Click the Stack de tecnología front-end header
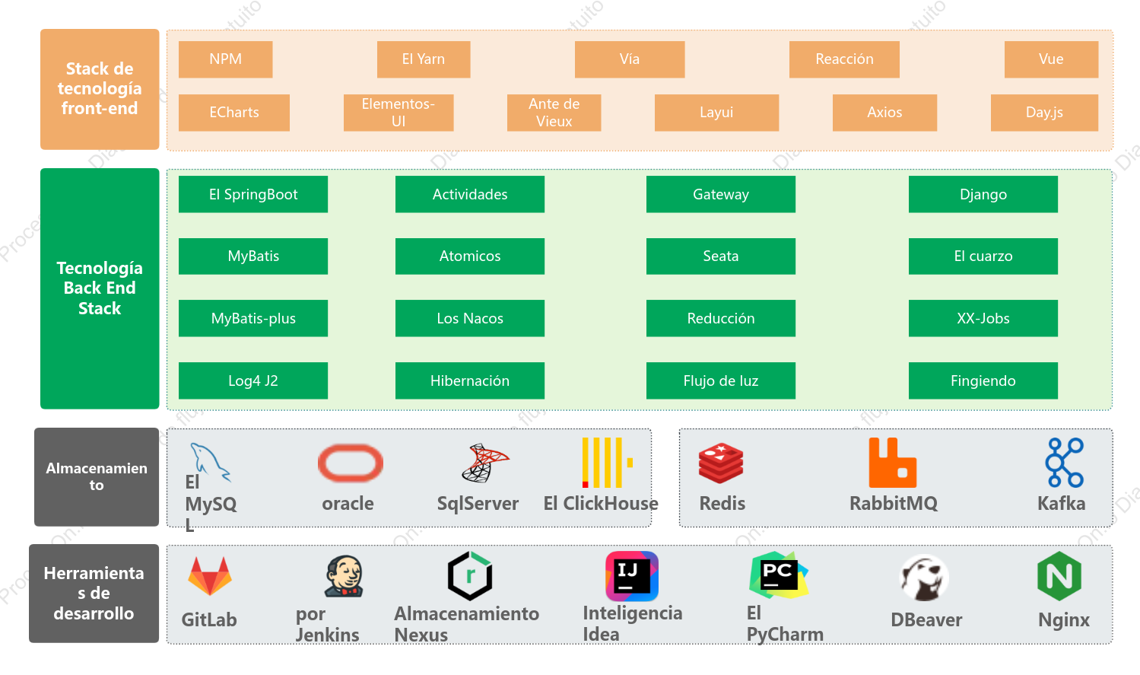The height and width of the screenshot is (675, 1140). [x=100, y=89]
